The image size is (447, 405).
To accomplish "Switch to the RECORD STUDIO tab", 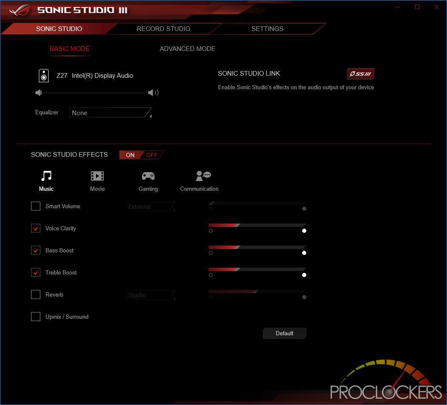I will click(x=163, y=29).
